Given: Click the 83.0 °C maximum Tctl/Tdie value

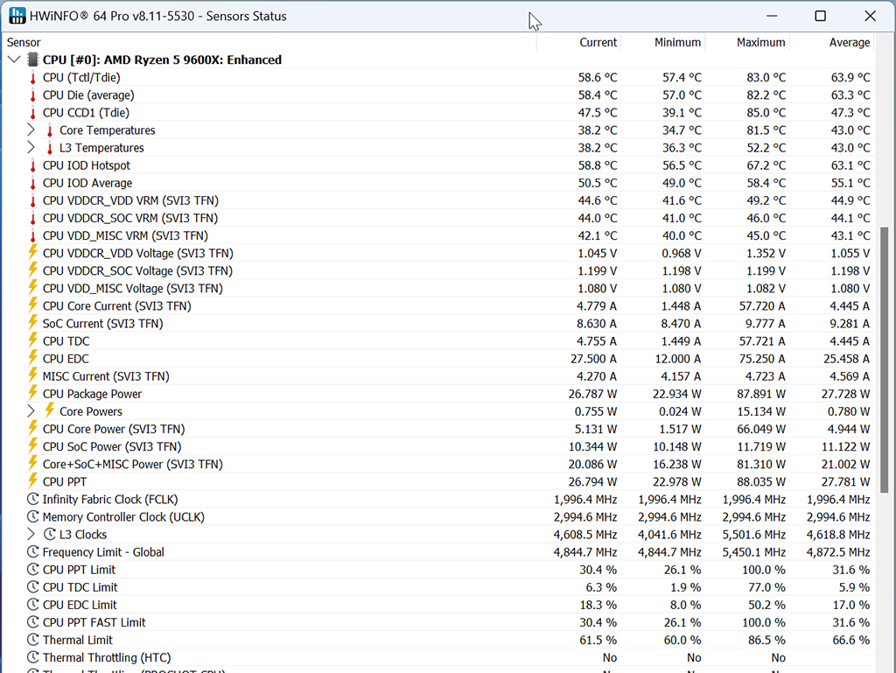Looking at the screenshot, I should click(766, 77).
